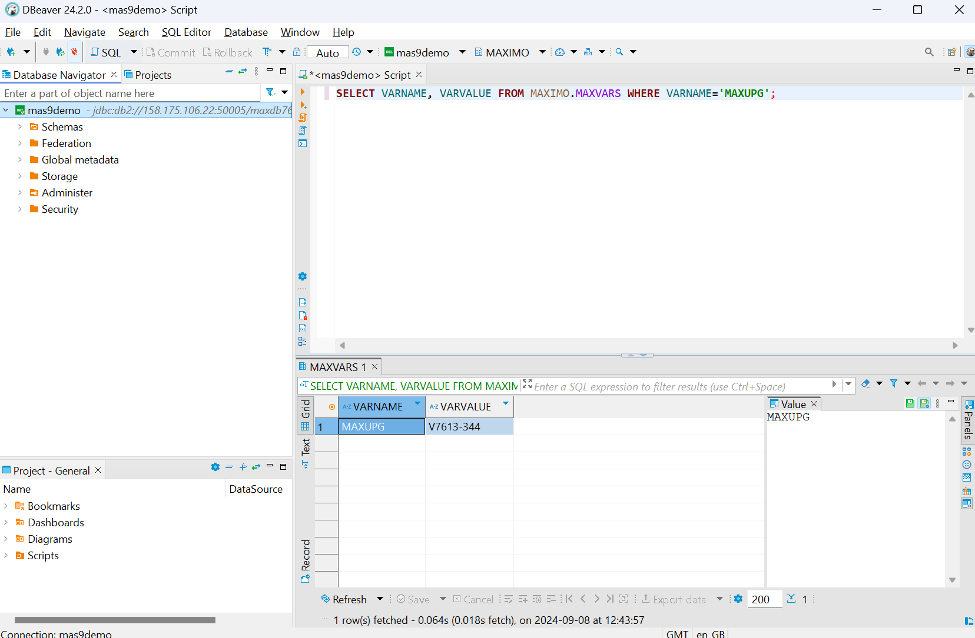Screen dimensions: 975x638
Task: Click the Auto commit mode field
Action: point(327,52)
